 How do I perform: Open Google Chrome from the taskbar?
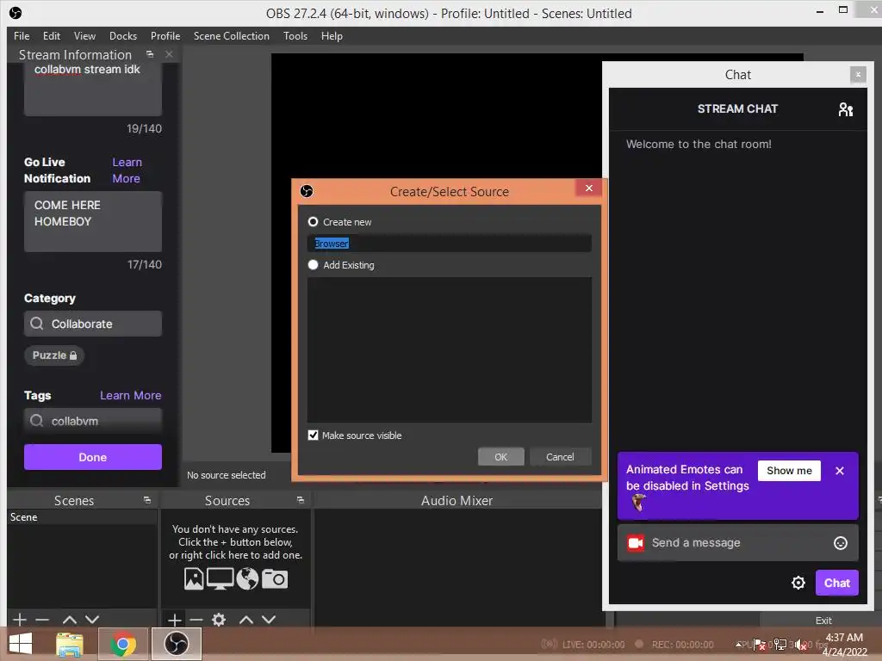point(123,644)
